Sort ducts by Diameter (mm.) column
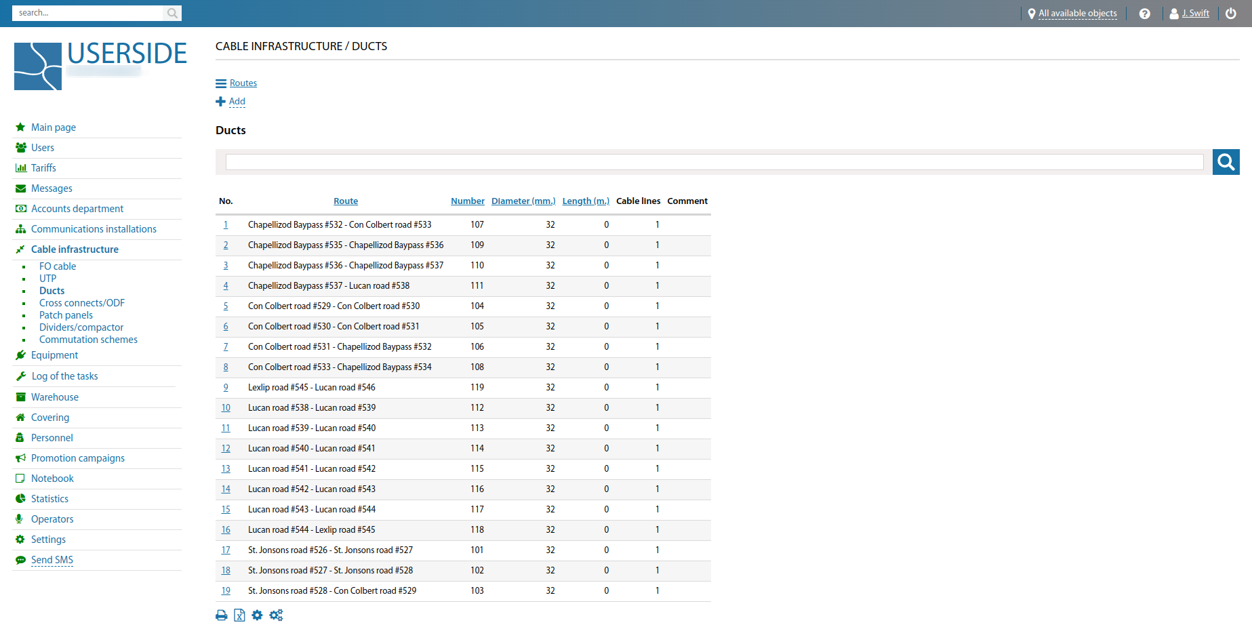 pos(523,201)
